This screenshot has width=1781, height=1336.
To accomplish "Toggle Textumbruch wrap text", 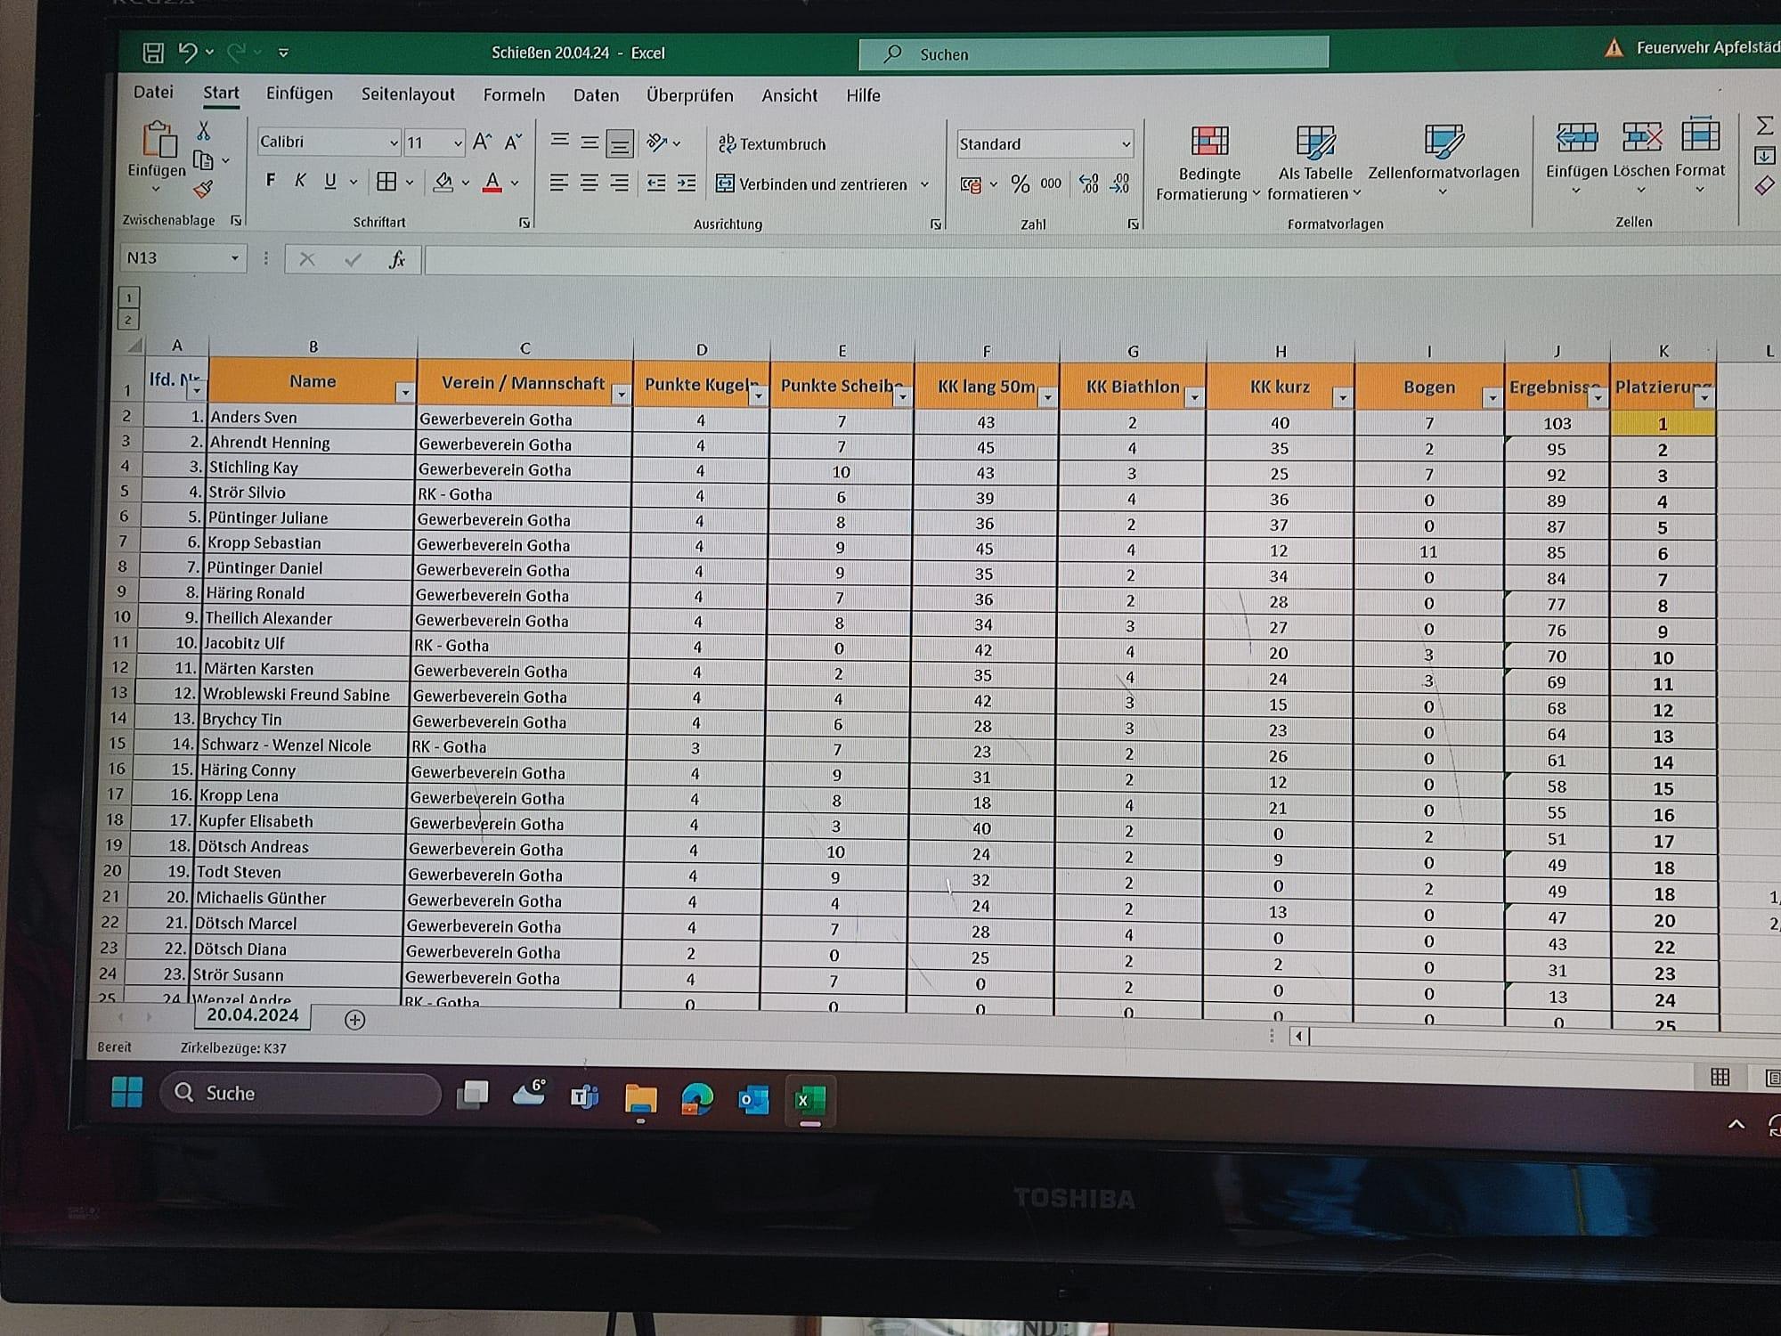I will point(772,143).
